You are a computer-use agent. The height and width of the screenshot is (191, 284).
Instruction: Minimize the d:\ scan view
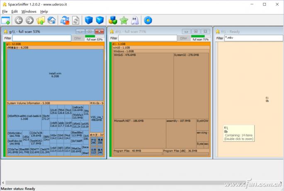click(186, 32)
